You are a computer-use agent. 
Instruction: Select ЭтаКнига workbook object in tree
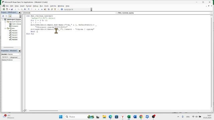click(14, 26)
